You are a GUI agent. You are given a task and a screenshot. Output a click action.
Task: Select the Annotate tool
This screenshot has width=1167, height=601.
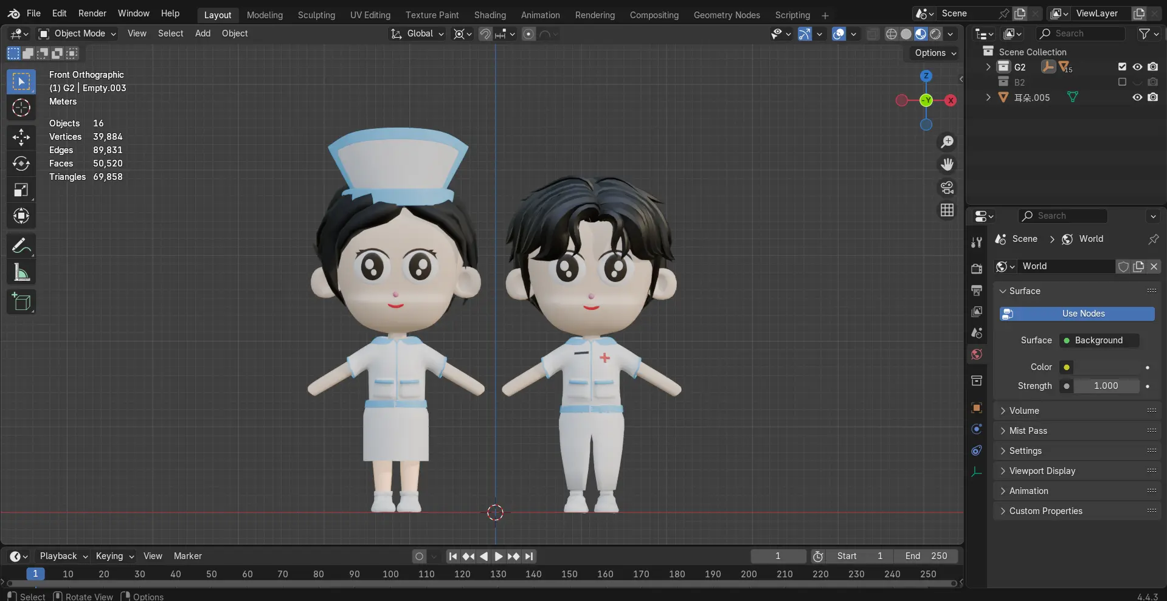click(x=21, y=244)
